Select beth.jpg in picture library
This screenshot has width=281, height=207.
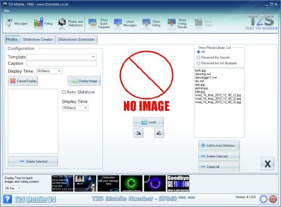pos(200,71)
